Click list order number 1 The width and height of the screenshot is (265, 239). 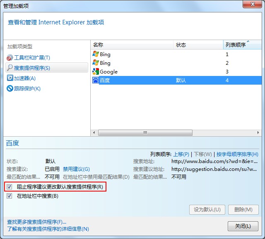click(x=227, y=54)
